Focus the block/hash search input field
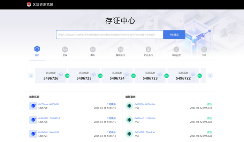The width and height of the screenshot is (244, 142). pos(110,35)
